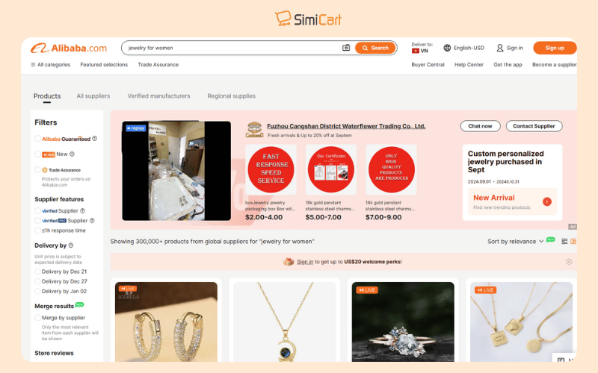Viewport: 598px width, 373px height.
Task: Click the Chat now button
Action: click(480, 126)
